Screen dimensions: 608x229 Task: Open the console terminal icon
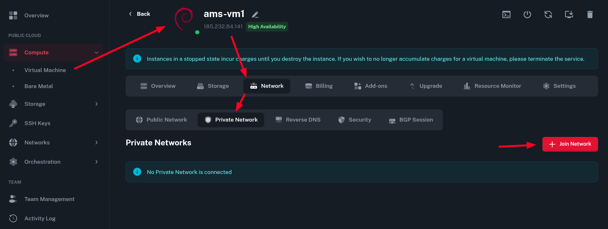click(506, 14)
